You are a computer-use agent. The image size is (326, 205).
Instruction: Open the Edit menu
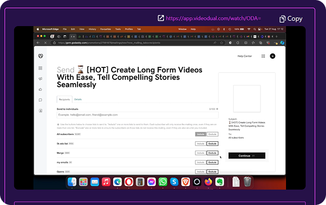[73, 29]
